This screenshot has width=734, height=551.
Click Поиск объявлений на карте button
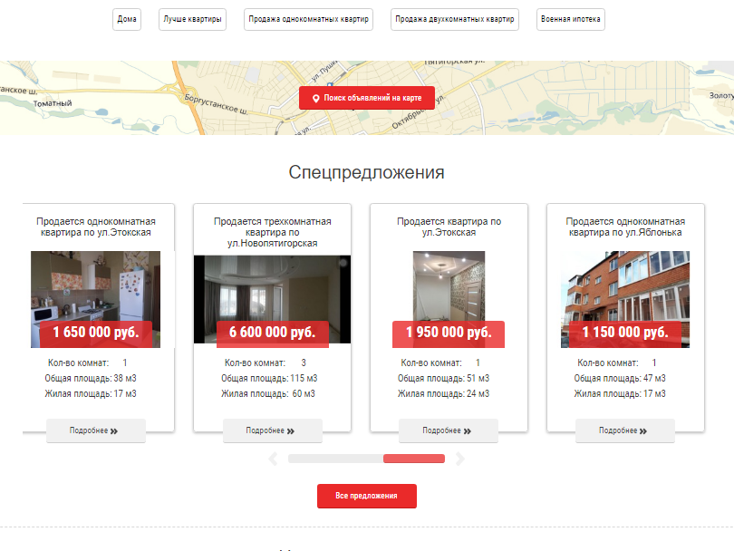[x=367, y=98]
